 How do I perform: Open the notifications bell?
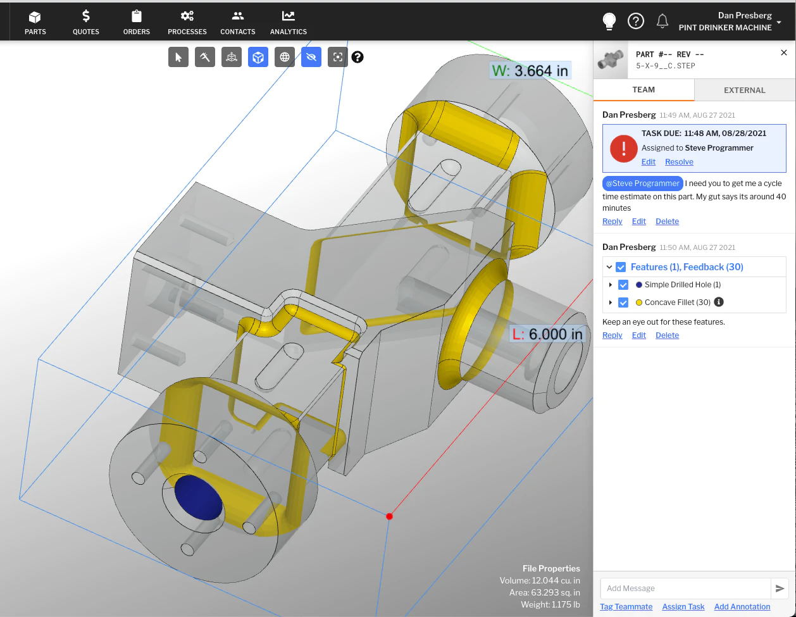click(662, 22)
